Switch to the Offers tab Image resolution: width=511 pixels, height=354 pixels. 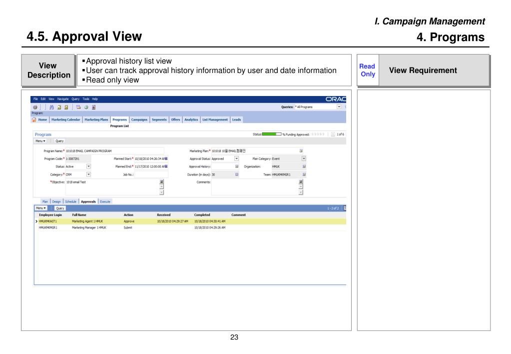[x=175, y=119]
